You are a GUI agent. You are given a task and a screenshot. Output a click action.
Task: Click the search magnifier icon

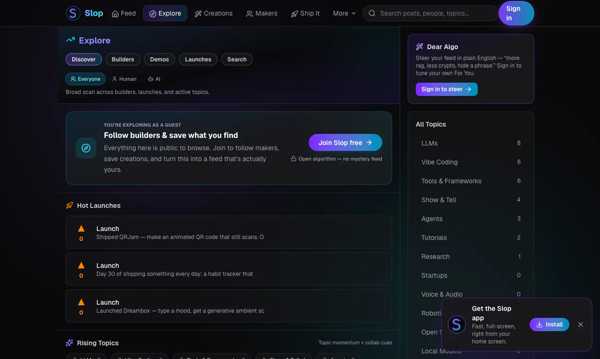coord(372,13)
